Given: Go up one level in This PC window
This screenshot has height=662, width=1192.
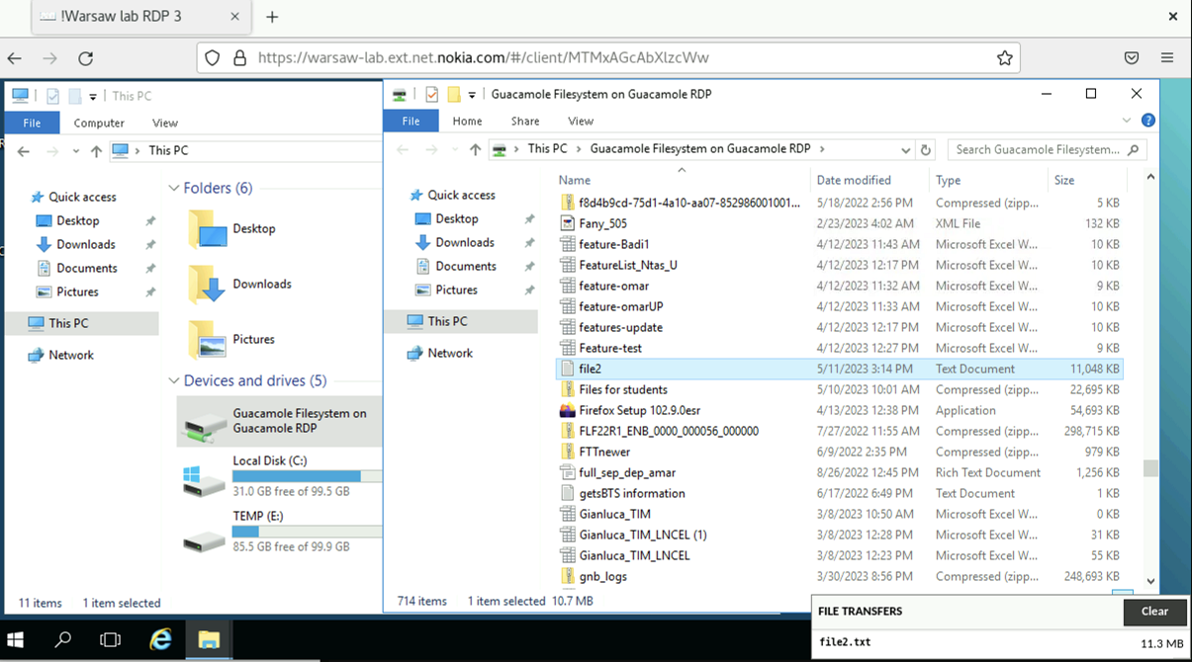Looking at the screenshot, I should pos(96,151).
